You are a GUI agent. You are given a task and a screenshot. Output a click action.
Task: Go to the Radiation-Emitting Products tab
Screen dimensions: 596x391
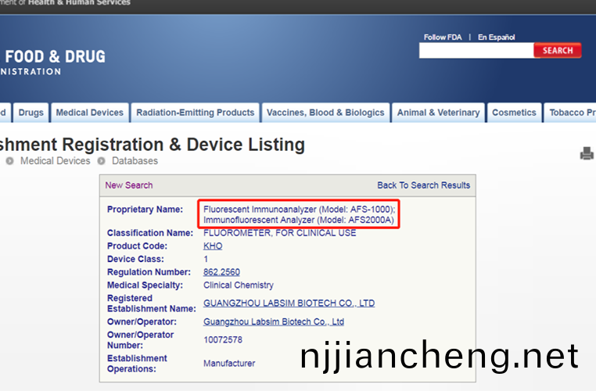click(195, 113)
